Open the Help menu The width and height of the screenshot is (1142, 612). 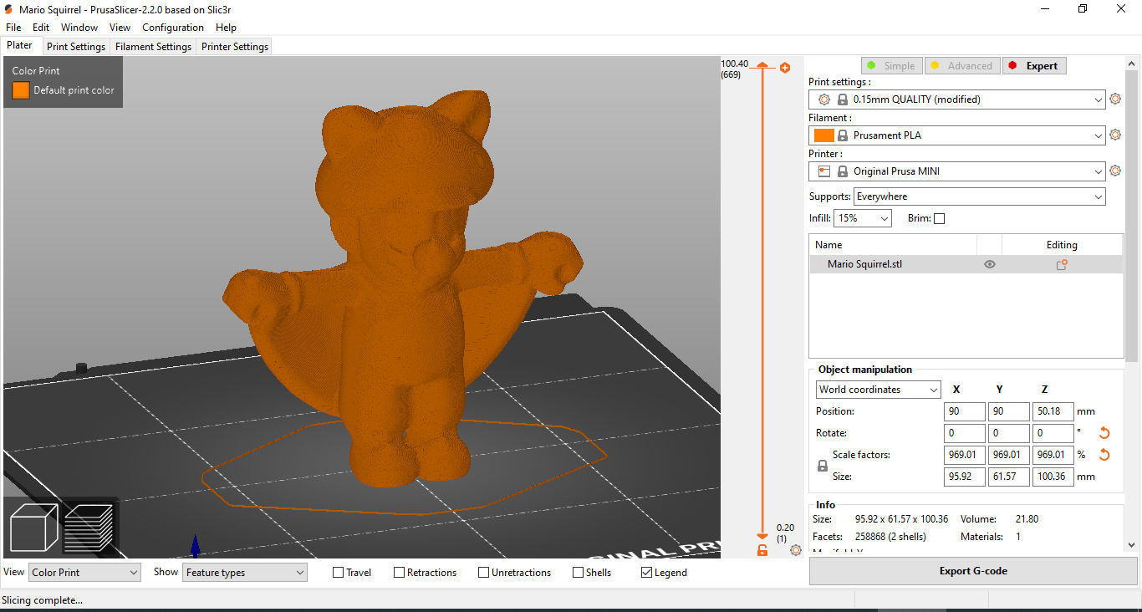pyautogui.click(x=226, y=28)
